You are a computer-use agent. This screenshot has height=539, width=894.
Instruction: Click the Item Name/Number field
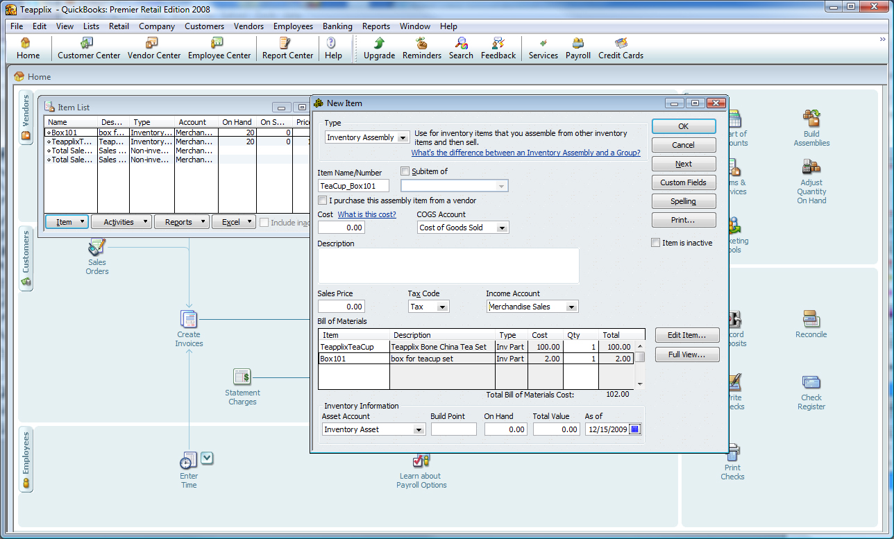(353, 186)
